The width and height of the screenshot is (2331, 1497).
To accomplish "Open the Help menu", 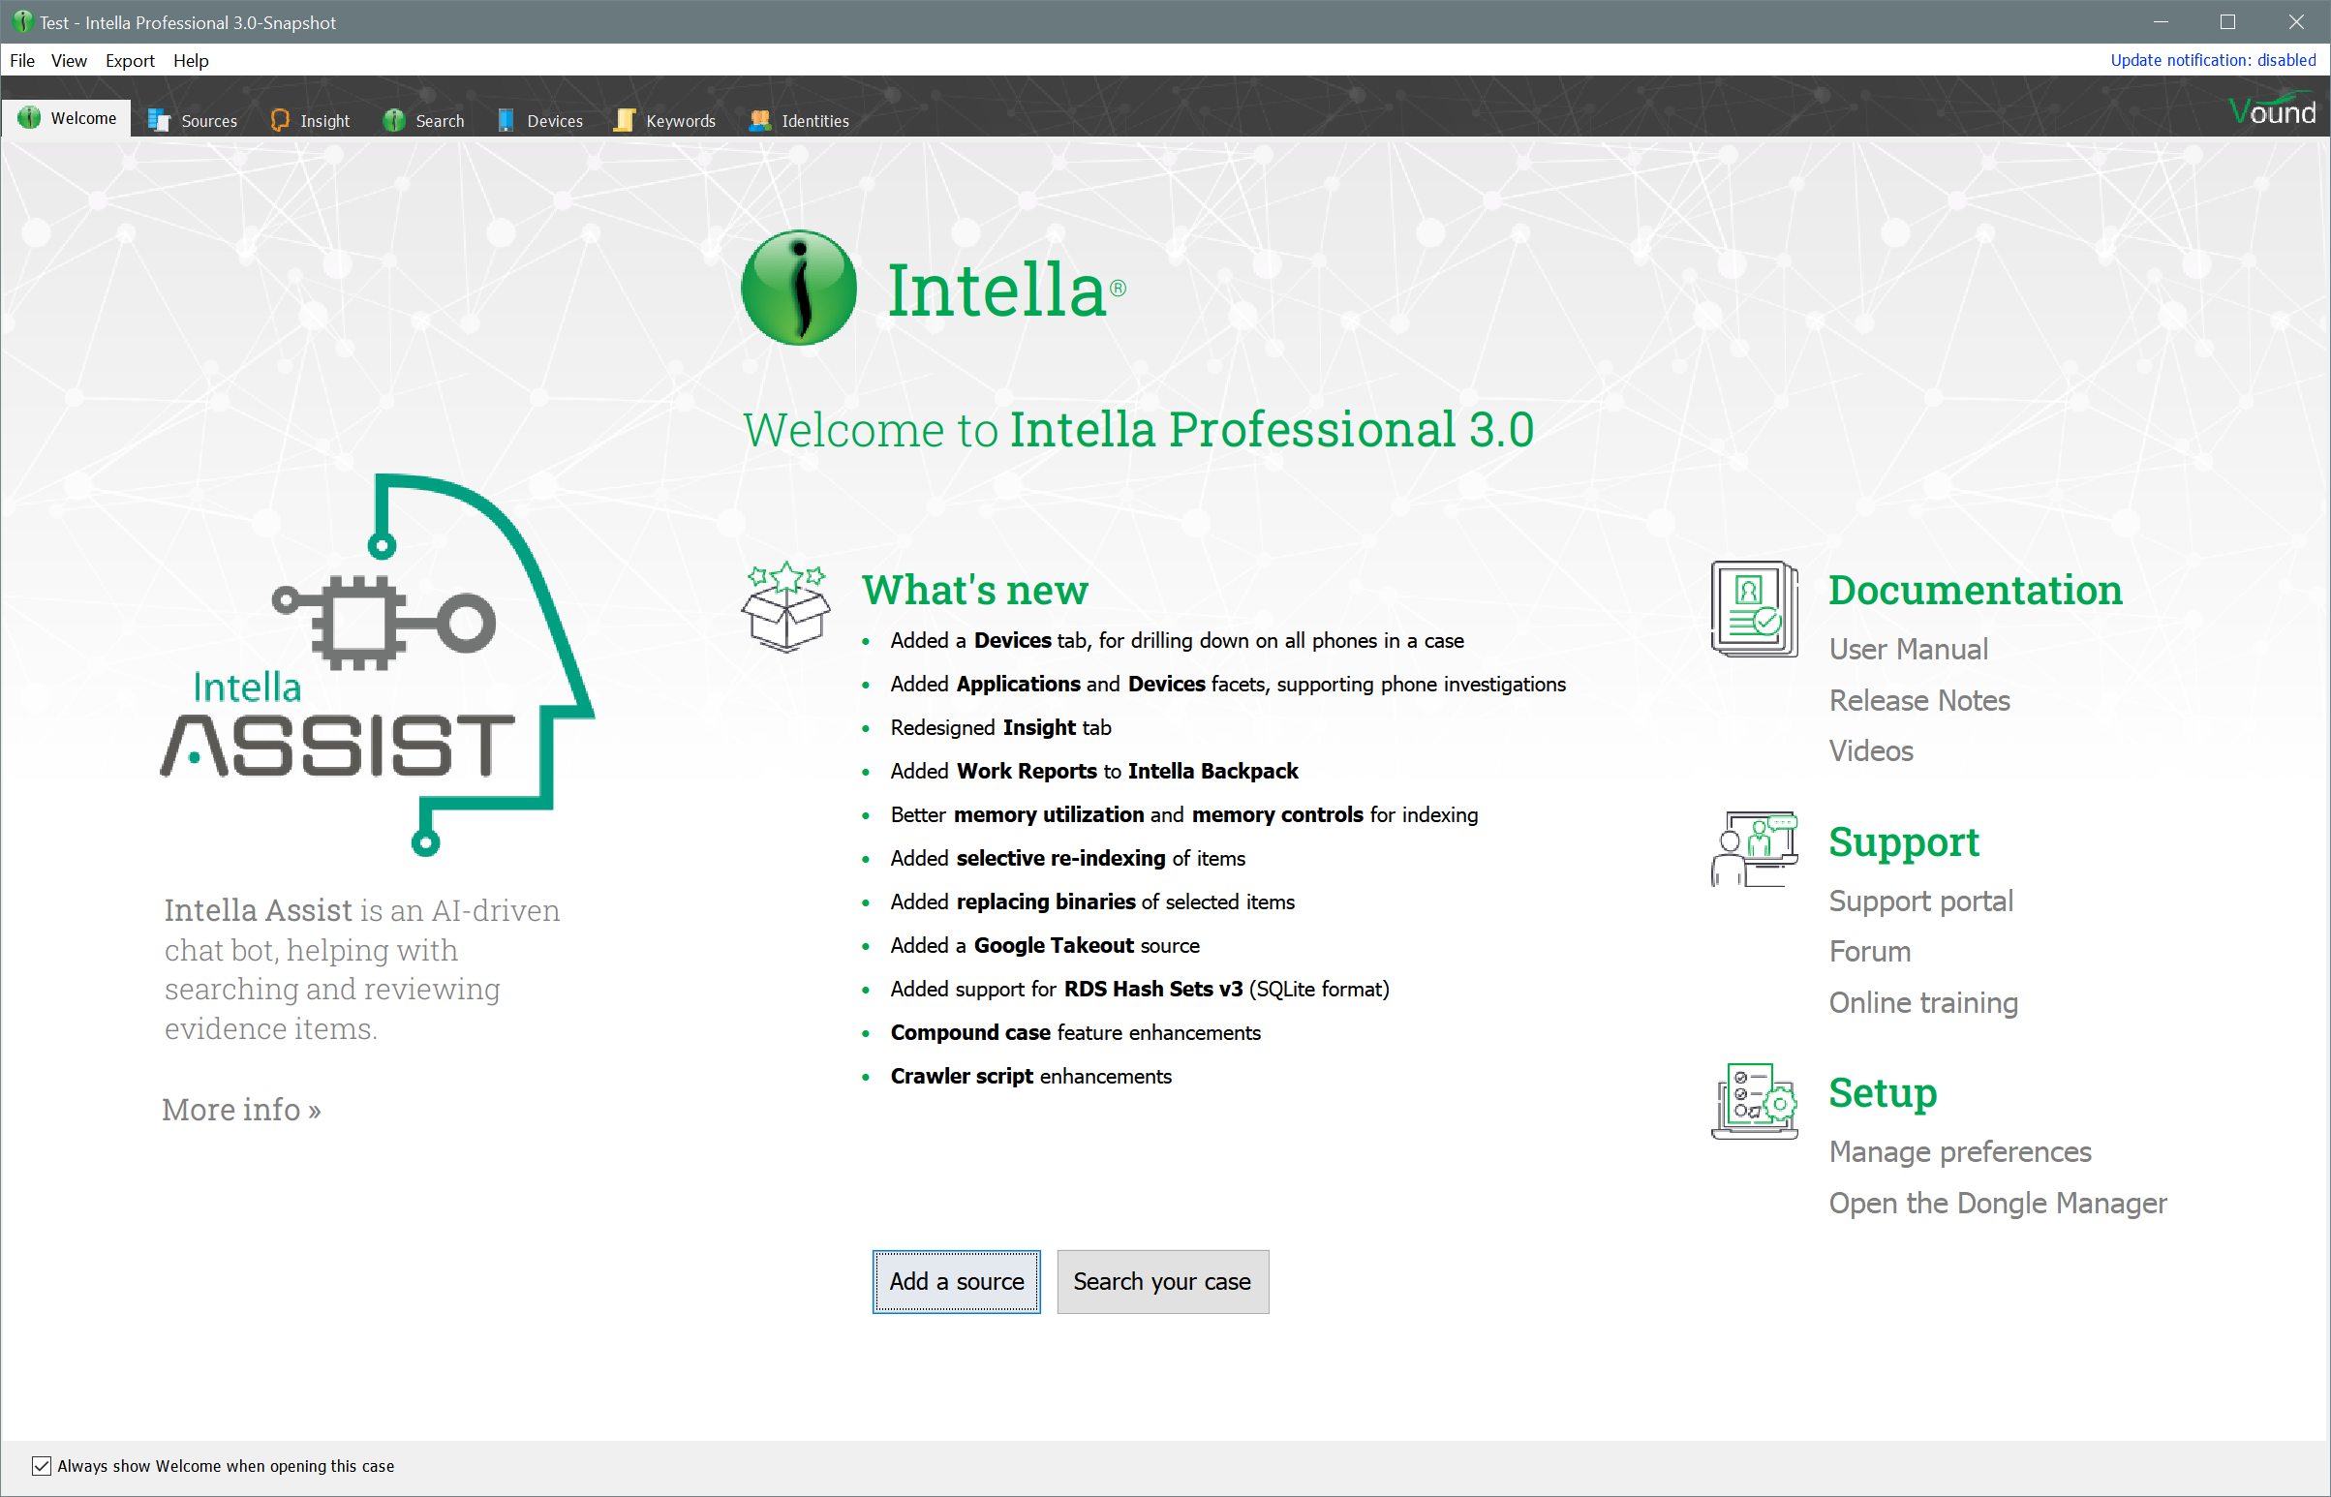I will (x=191, y=60).
